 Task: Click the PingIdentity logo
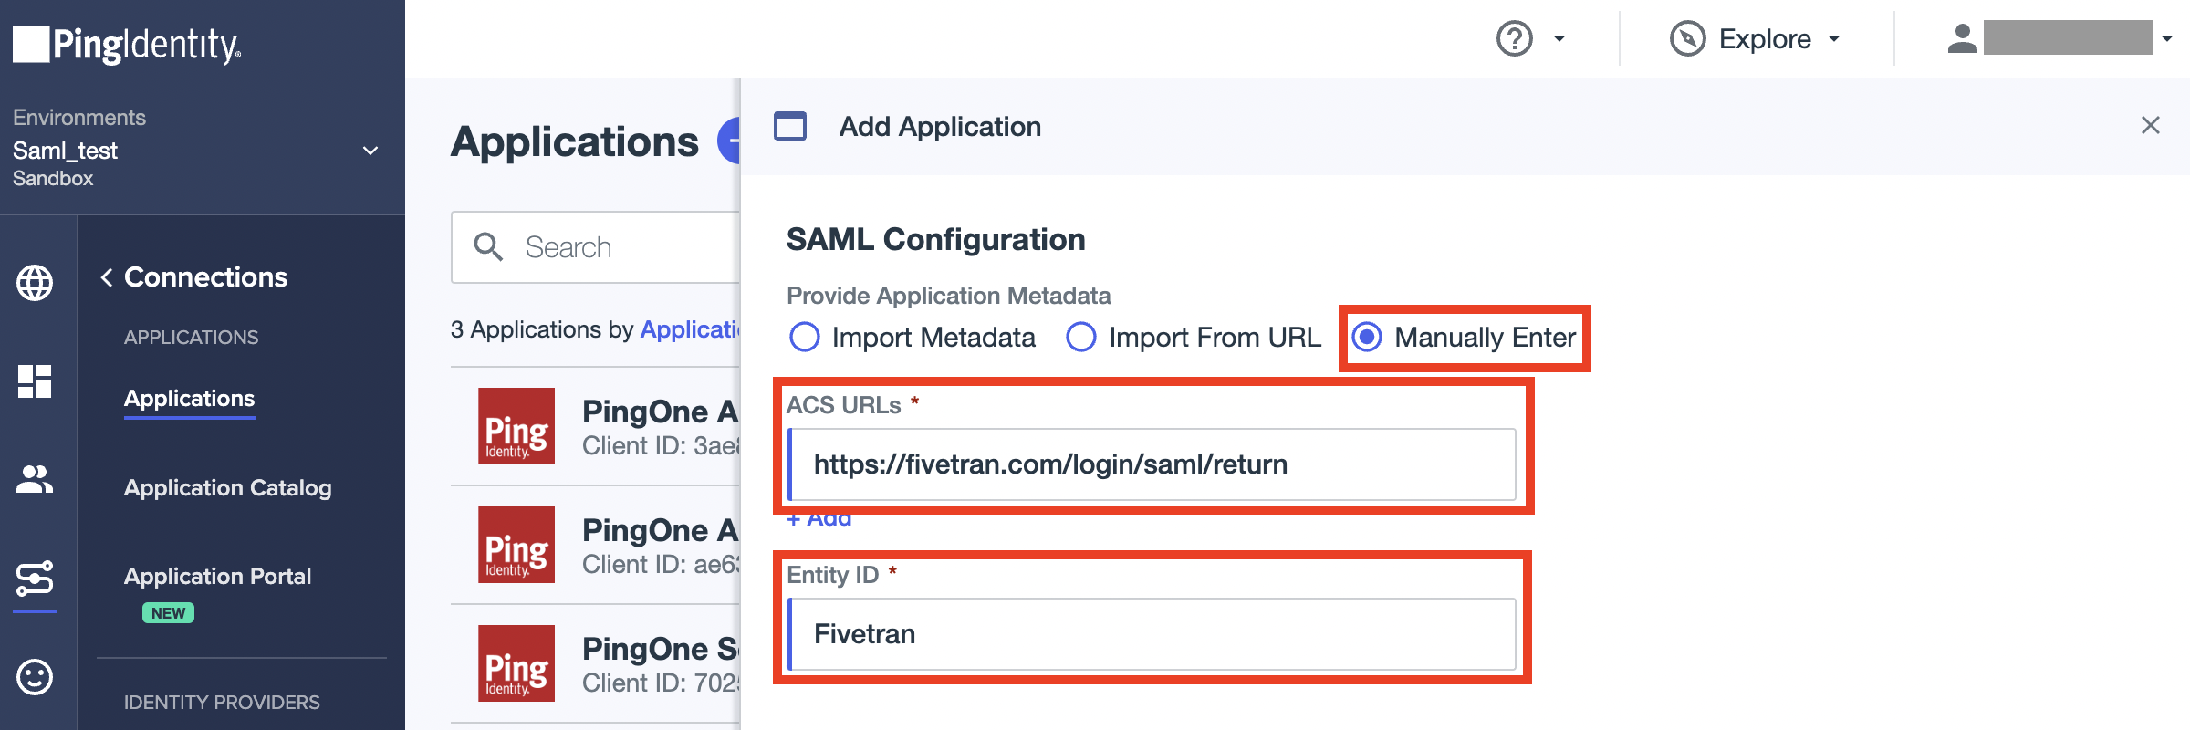[x=127, y=45]
